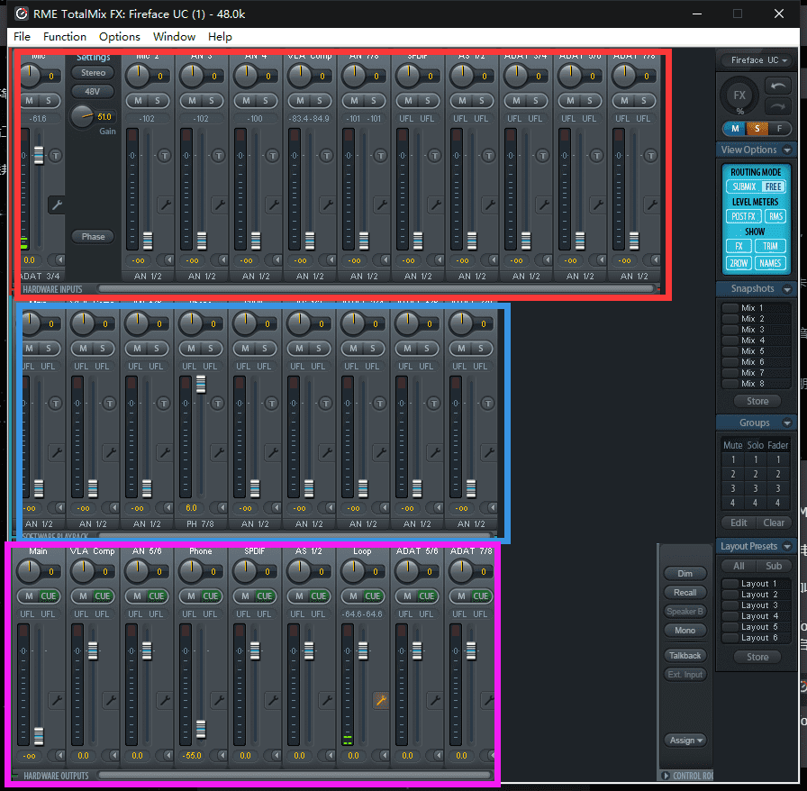The image size is (807, 791).
Task: Open wrench settings on VLA Comp input channel
Action: click(x=327, y=205)
